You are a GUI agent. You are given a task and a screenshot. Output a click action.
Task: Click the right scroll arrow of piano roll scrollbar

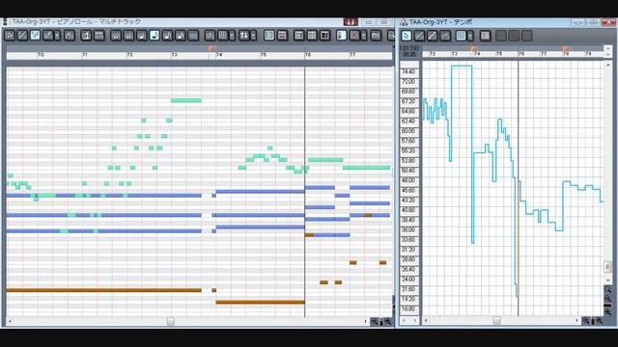click(365, 321)
